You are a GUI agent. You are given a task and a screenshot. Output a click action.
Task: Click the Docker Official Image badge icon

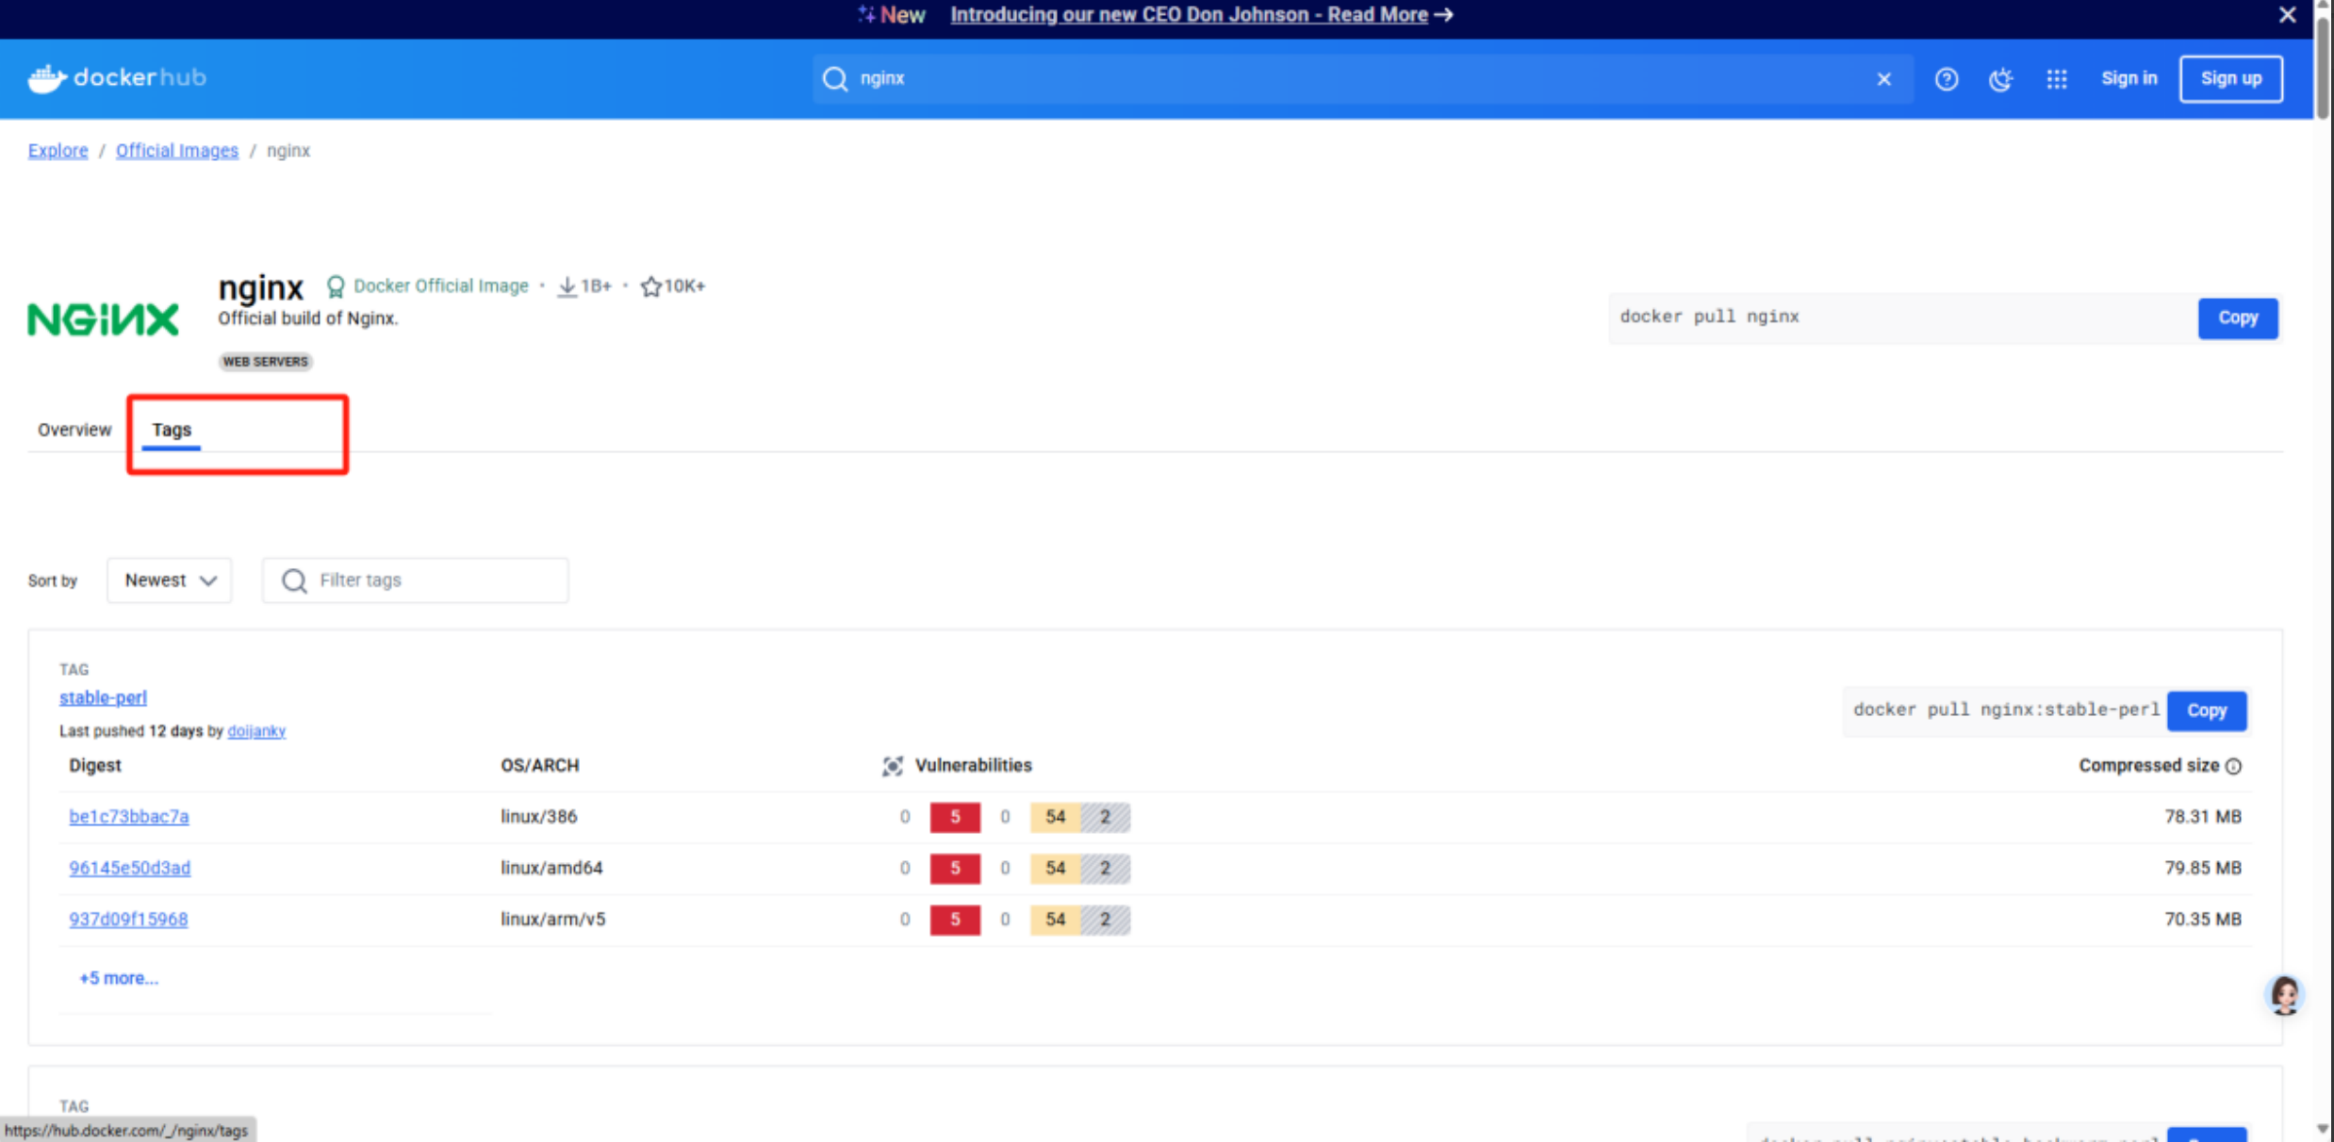point(336,286)
